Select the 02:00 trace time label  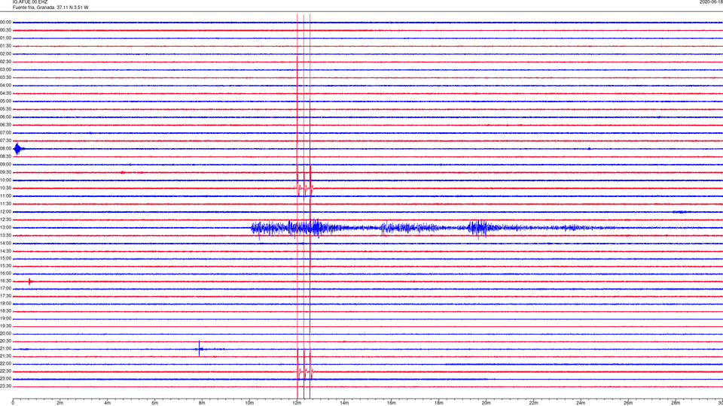tap(5, 54)
